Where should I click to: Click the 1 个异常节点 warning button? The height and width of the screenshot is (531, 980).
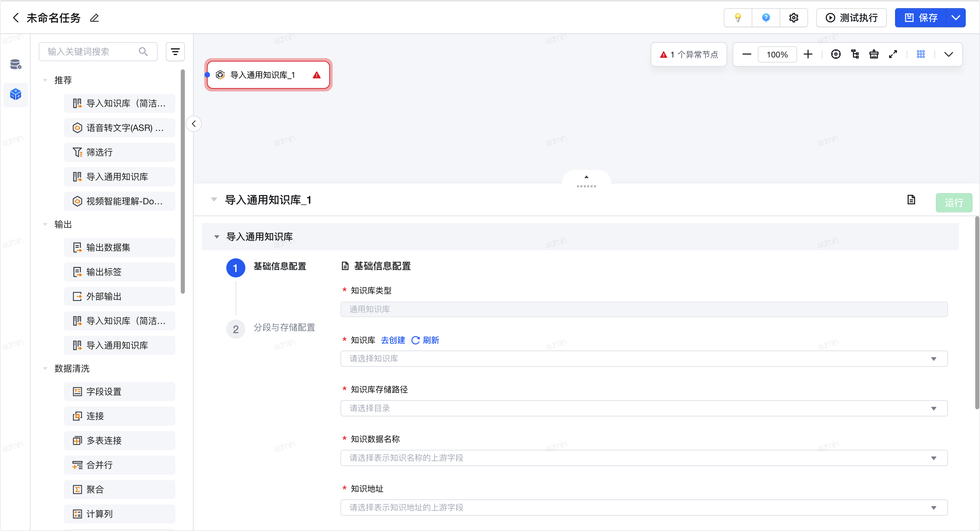[x=688, y=54]
